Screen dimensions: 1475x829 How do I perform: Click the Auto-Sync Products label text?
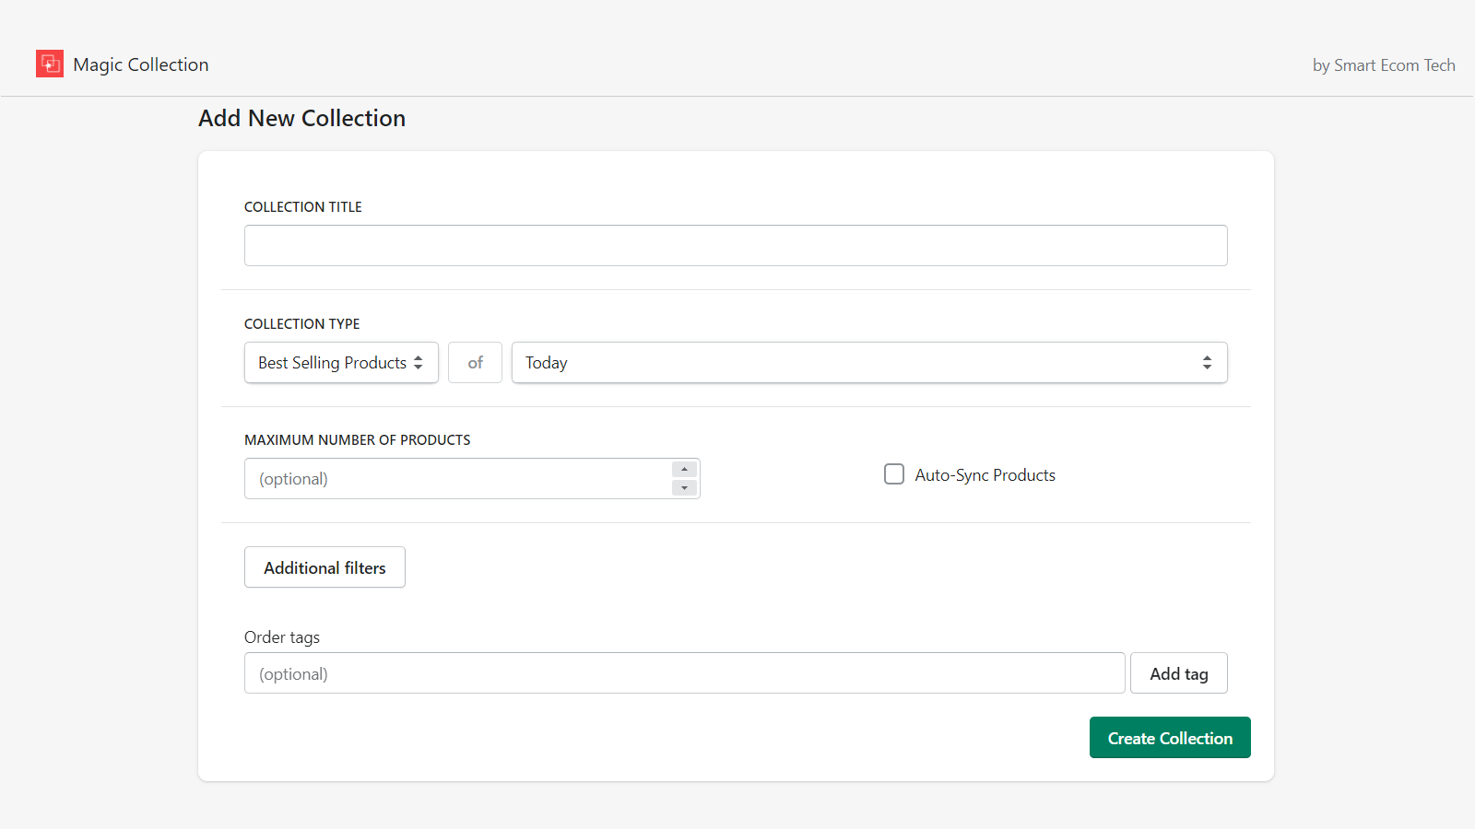coord(985,475)
